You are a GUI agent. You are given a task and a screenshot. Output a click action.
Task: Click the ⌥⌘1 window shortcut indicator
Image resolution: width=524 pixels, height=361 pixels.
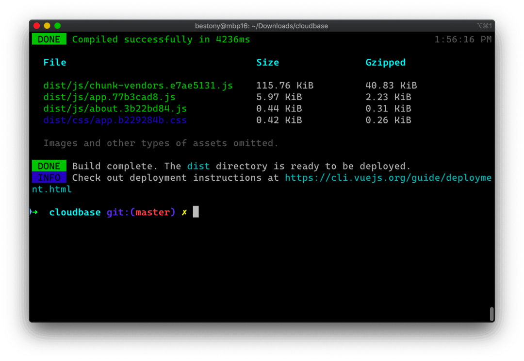pyautogui.click(x=484, y=26)
